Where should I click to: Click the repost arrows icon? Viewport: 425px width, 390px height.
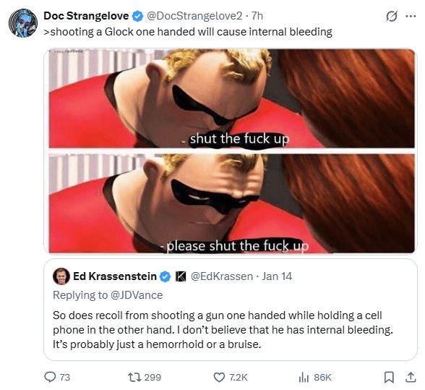point(134,377)
